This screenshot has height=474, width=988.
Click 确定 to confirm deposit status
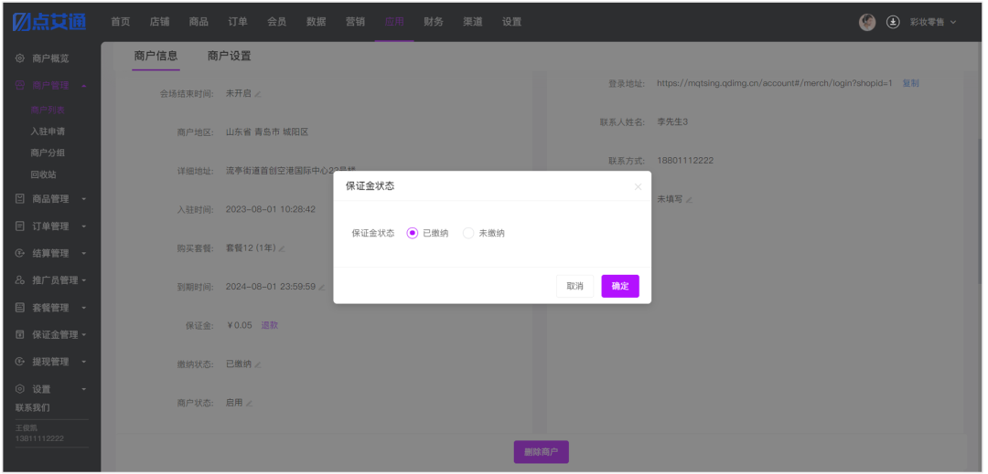(x=620, y=286)
